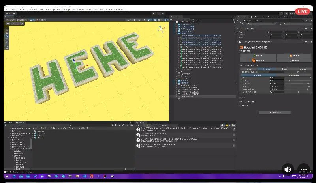This screenshot has height=183, width=316.
Task: Toggle scene audio icon
Action: 144,20
